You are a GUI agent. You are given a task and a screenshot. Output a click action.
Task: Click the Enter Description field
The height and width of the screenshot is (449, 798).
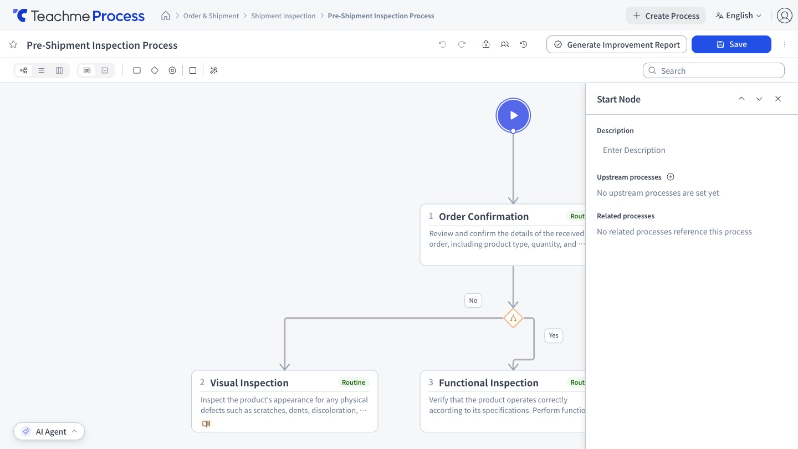pos(692,150)
